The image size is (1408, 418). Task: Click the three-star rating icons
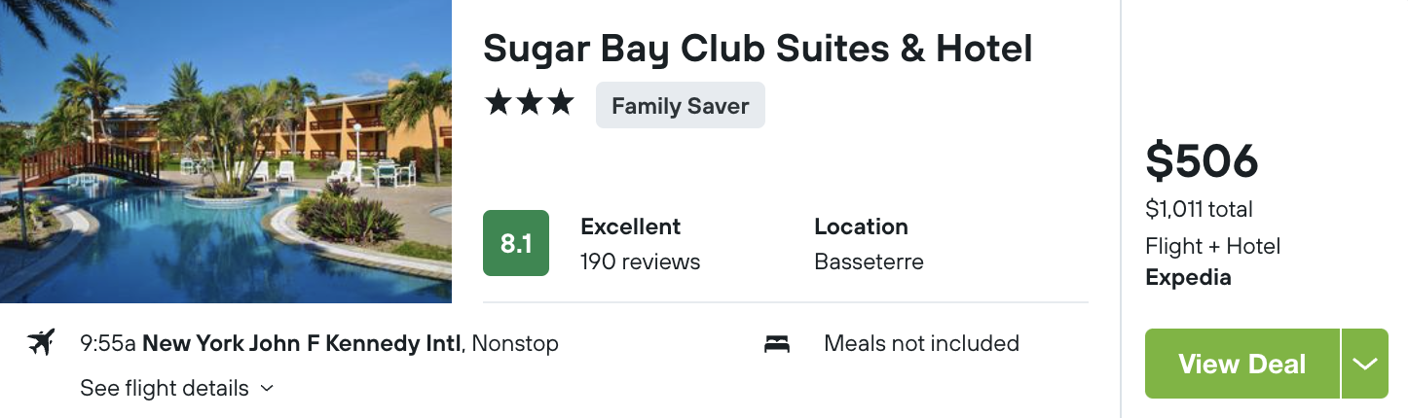point(530,104)
